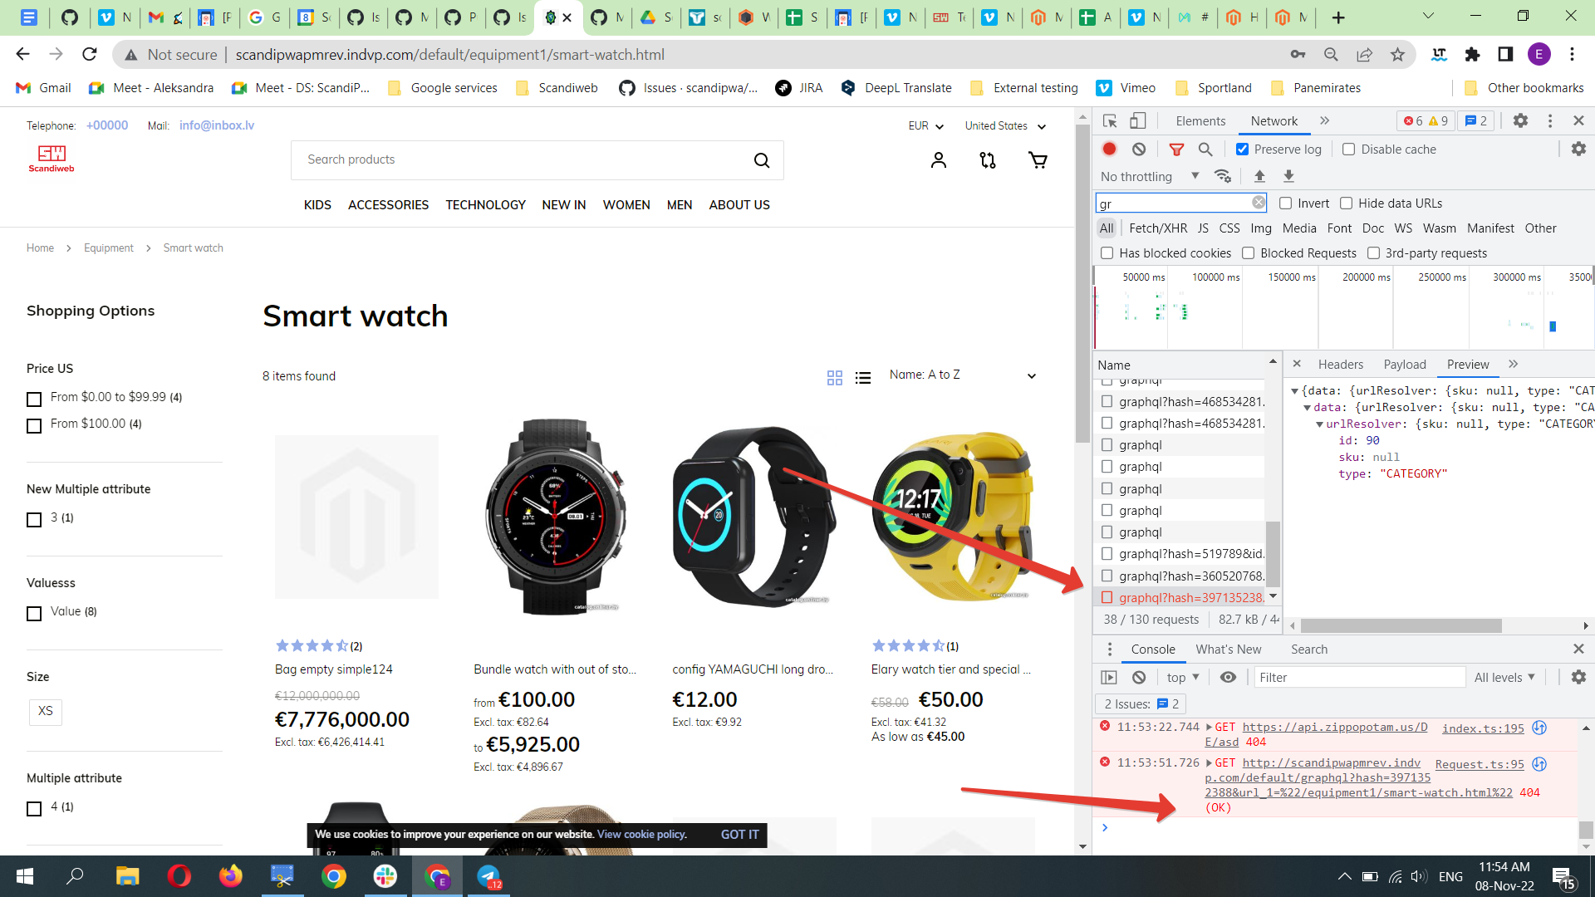This screenshot has height=897, width=1595.
Task: Open the EUR currency dropdown
Action: 925,126
